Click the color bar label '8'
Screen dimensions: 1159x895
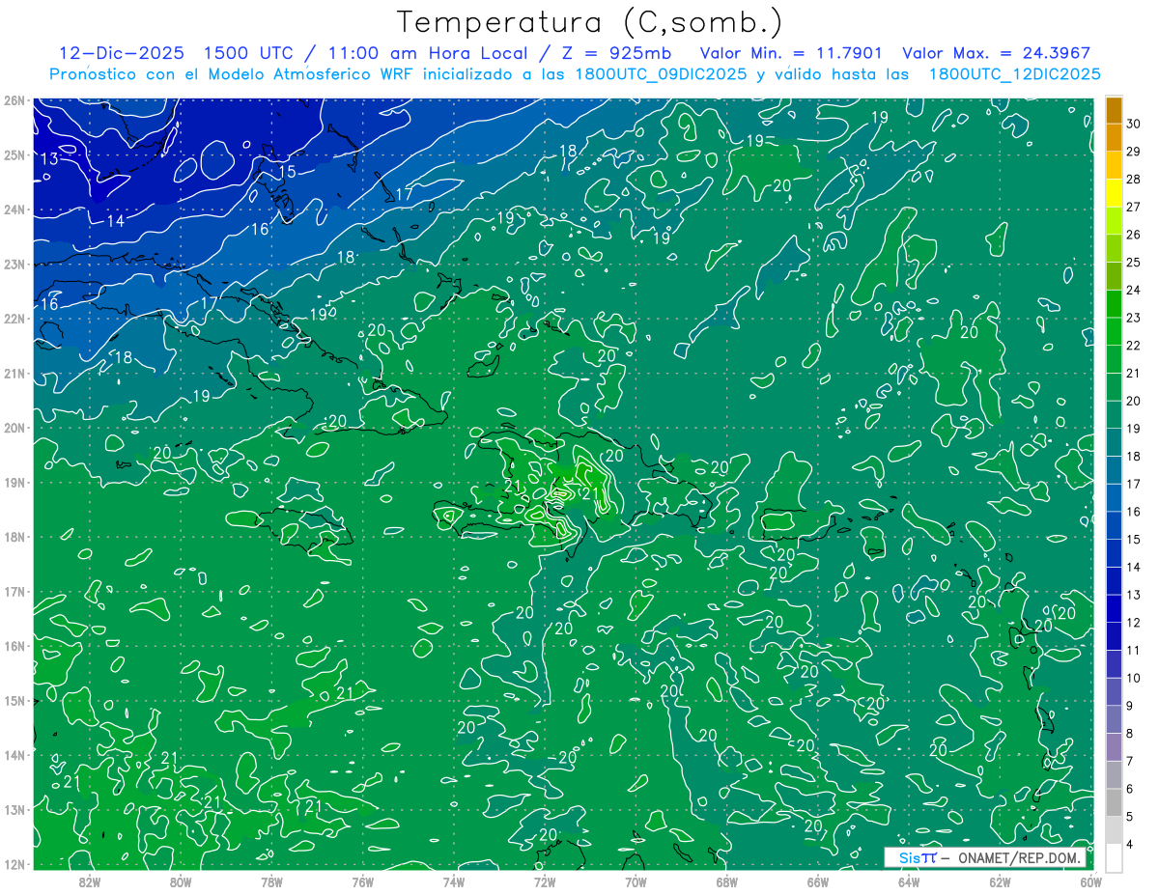tap(1130, 735)
